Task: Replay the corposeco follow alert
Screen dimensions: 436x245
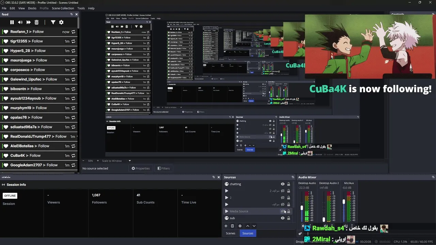Action: click(73, 70)
